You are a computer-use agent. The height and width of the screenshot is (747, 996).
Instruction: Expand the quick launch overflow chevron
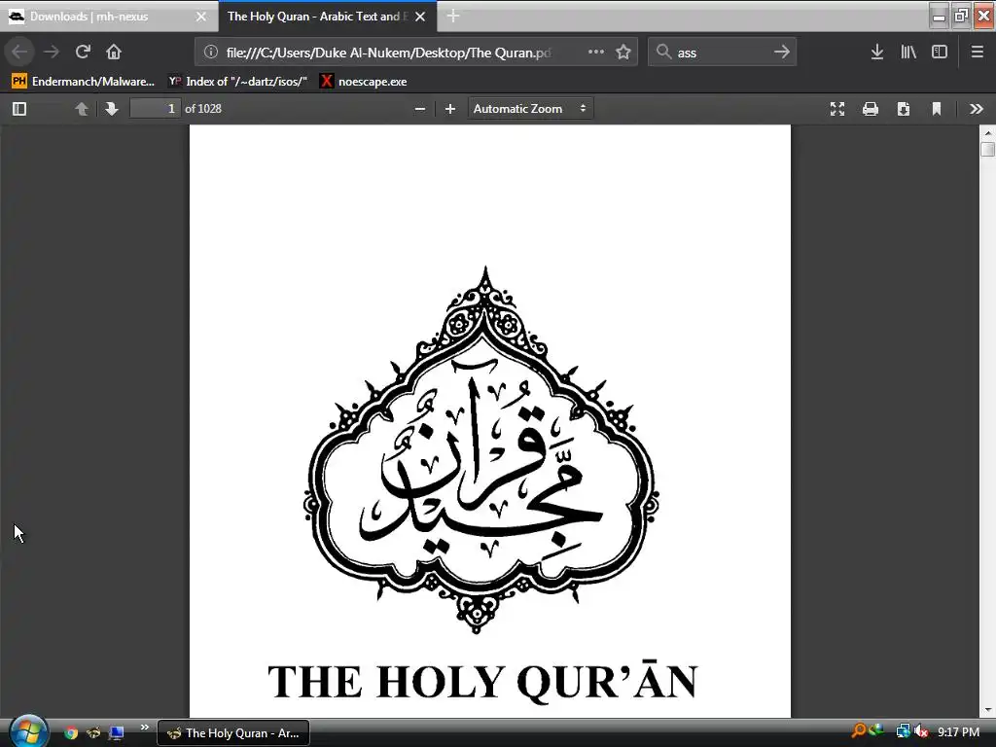click(145, 728)
